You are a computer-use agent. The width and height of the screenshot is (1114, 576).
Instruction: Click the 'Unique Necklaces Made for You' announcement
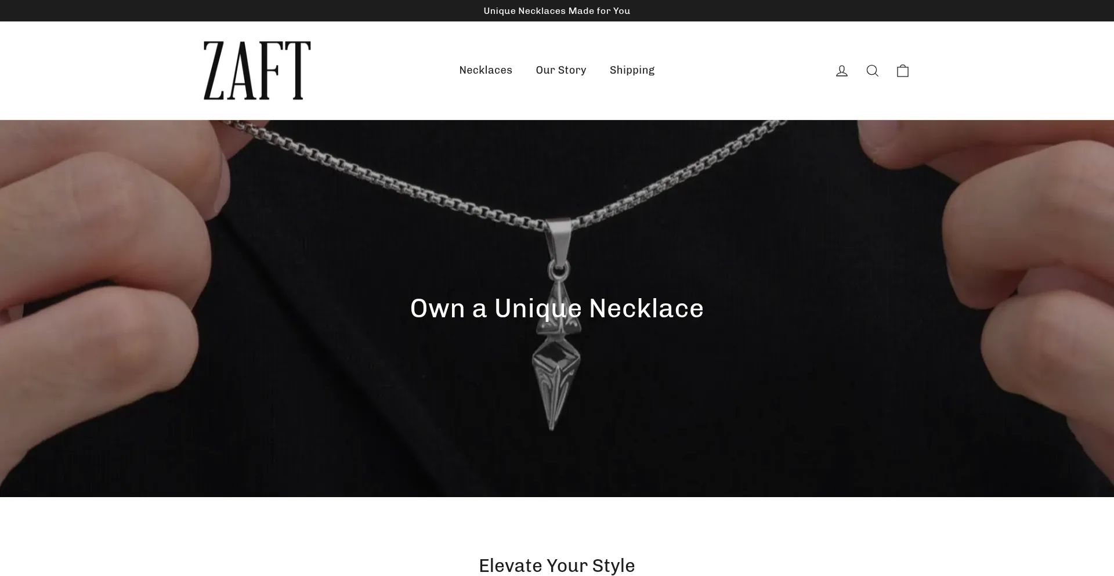[557, 11]
